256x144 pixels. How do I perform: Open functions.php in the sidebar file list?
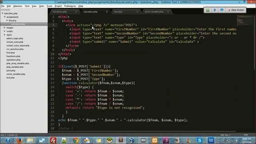click(13, 56)
